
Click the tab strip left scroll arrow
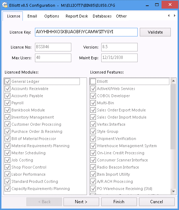(x=169, y=16)
